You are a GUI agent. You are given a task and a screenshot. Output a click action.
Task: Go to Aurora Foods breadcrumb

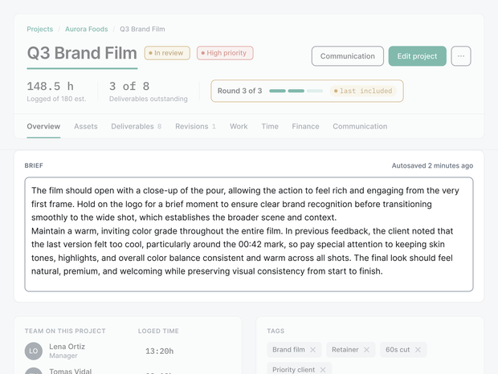pyautogui.click(x=87, y=29)
